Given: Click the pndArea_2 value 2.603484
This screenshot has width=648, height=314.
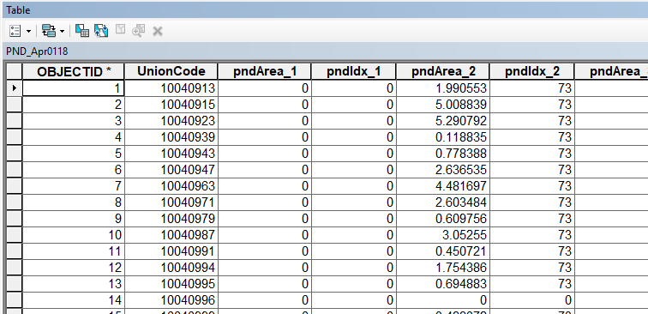Looking at the screenshot, I should (x=443, y=202).
